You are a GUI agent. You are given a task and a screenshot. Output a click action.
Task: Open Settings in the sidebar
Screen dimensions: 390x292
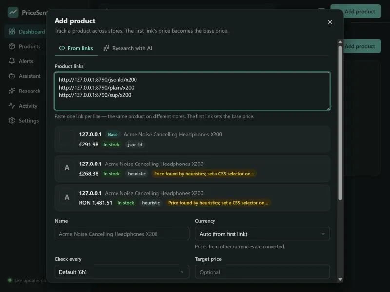point(26,121)
